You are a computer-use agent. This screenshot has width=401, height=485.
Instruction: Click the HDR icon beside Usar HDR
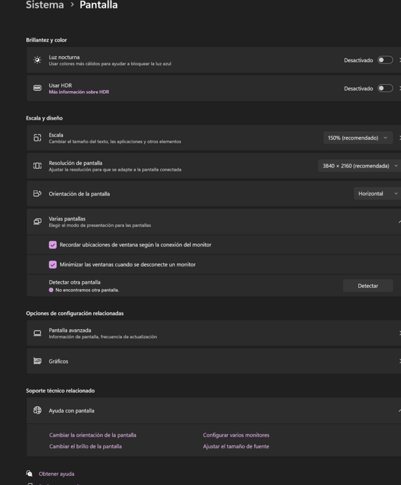click(x=37, y=88)
